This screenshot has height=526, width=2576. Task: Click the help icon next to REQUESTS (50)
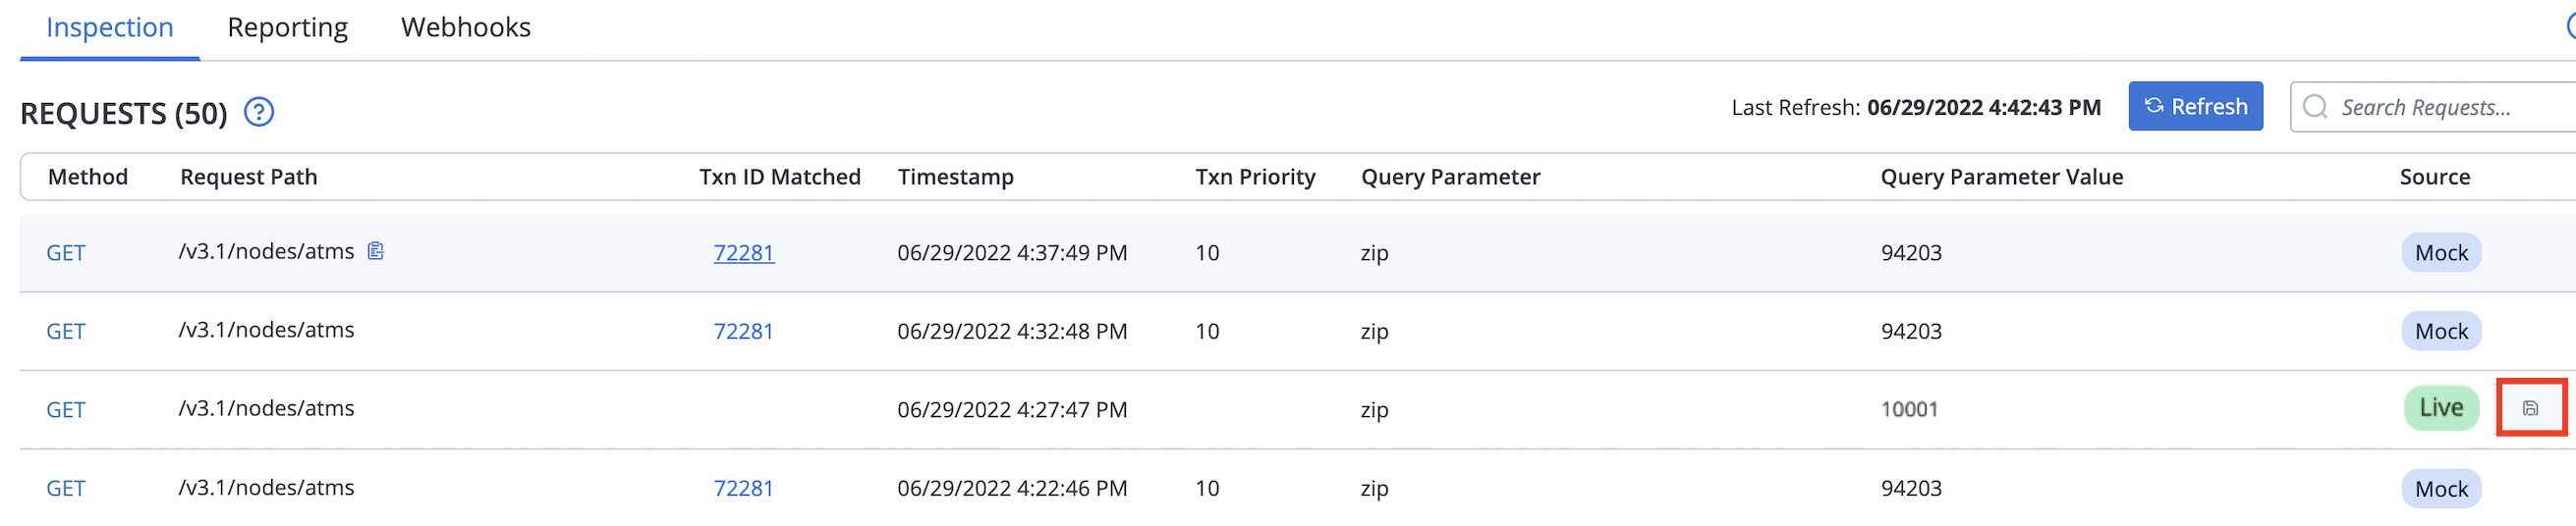[x=259, y=112]
